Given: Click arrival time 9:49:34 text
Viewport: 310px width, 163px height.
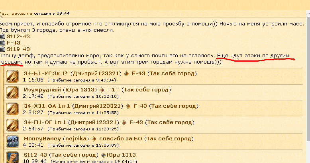Looking at the screenshot, I should tap(82, 80).
